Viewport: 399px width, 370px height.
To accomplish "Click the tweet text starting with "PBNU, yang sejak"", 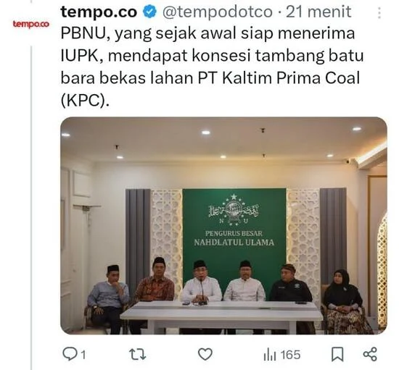I will click(213, 67).
